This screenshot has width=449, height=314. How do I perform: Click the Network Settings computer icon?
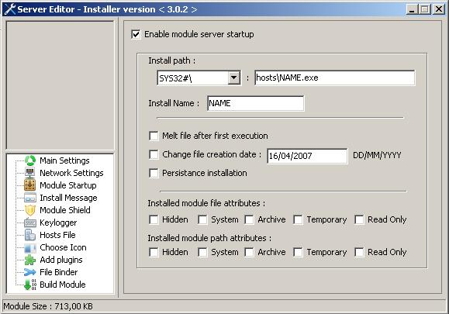click(x=30, y=173)
